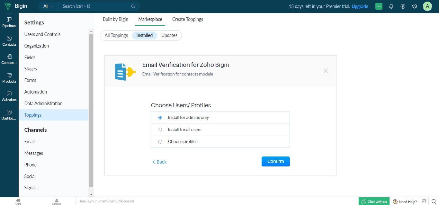Open the settings gear icon
Viewport: 439px width, 205px height.
tap(415, 6)
